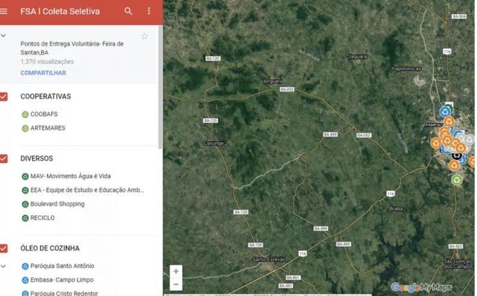477x296 pixels.
Task: Uncheck the COOPERATIVAS layer checkbox
Action: 5,97
